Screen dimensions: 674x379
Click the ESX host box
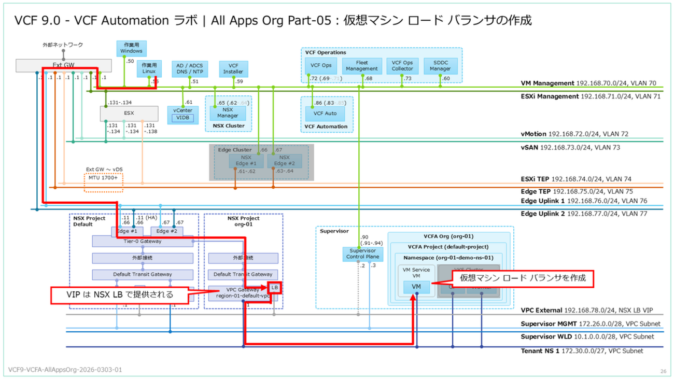[129, 113]
